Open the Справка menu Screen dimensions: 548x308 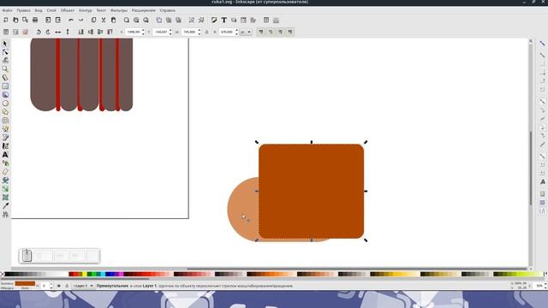tap(168, 10)
